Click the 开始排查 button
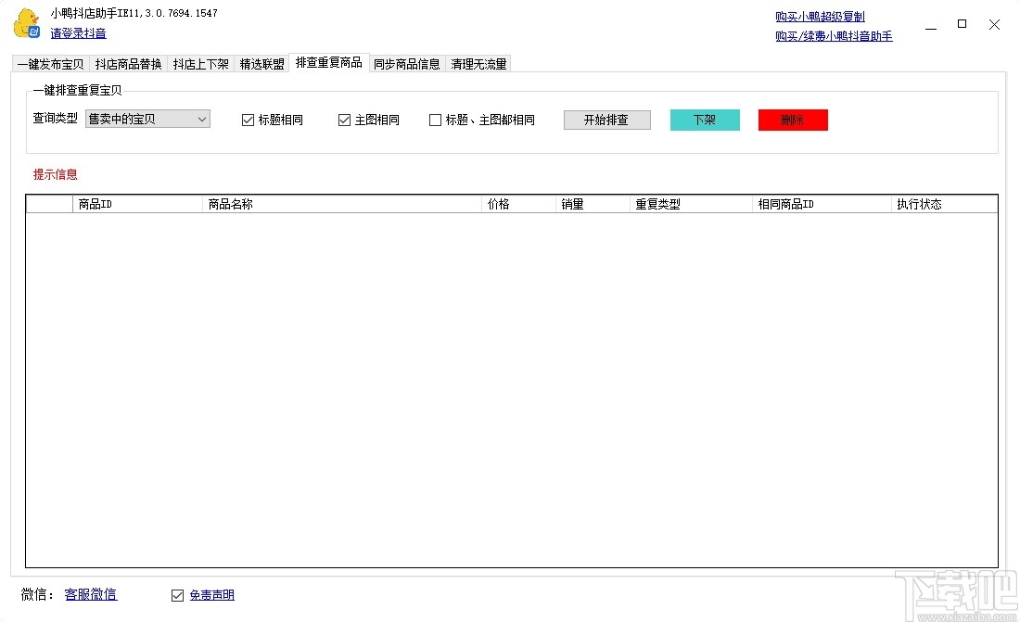This screenshot has width=1020, height=622. tap(607, 120)
